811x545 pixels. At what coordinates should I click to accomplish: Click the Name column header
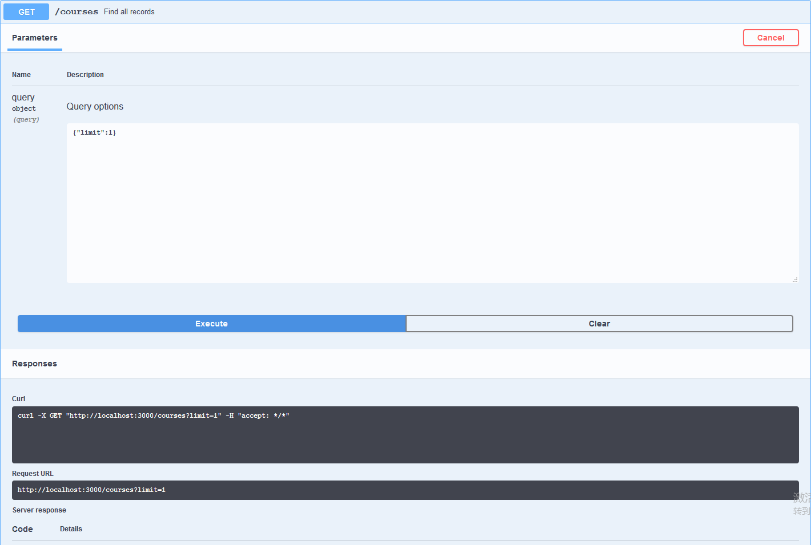(x=21, y=75)
